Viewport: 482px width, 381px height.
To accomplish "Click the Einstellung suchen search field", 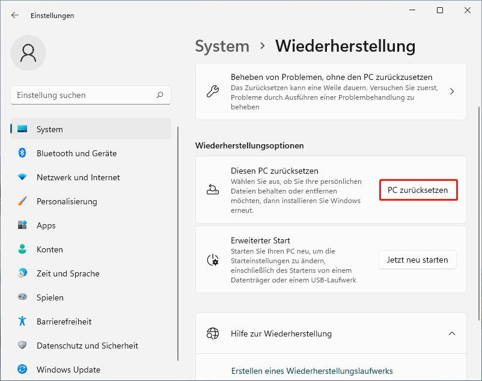I will (84, 95).
